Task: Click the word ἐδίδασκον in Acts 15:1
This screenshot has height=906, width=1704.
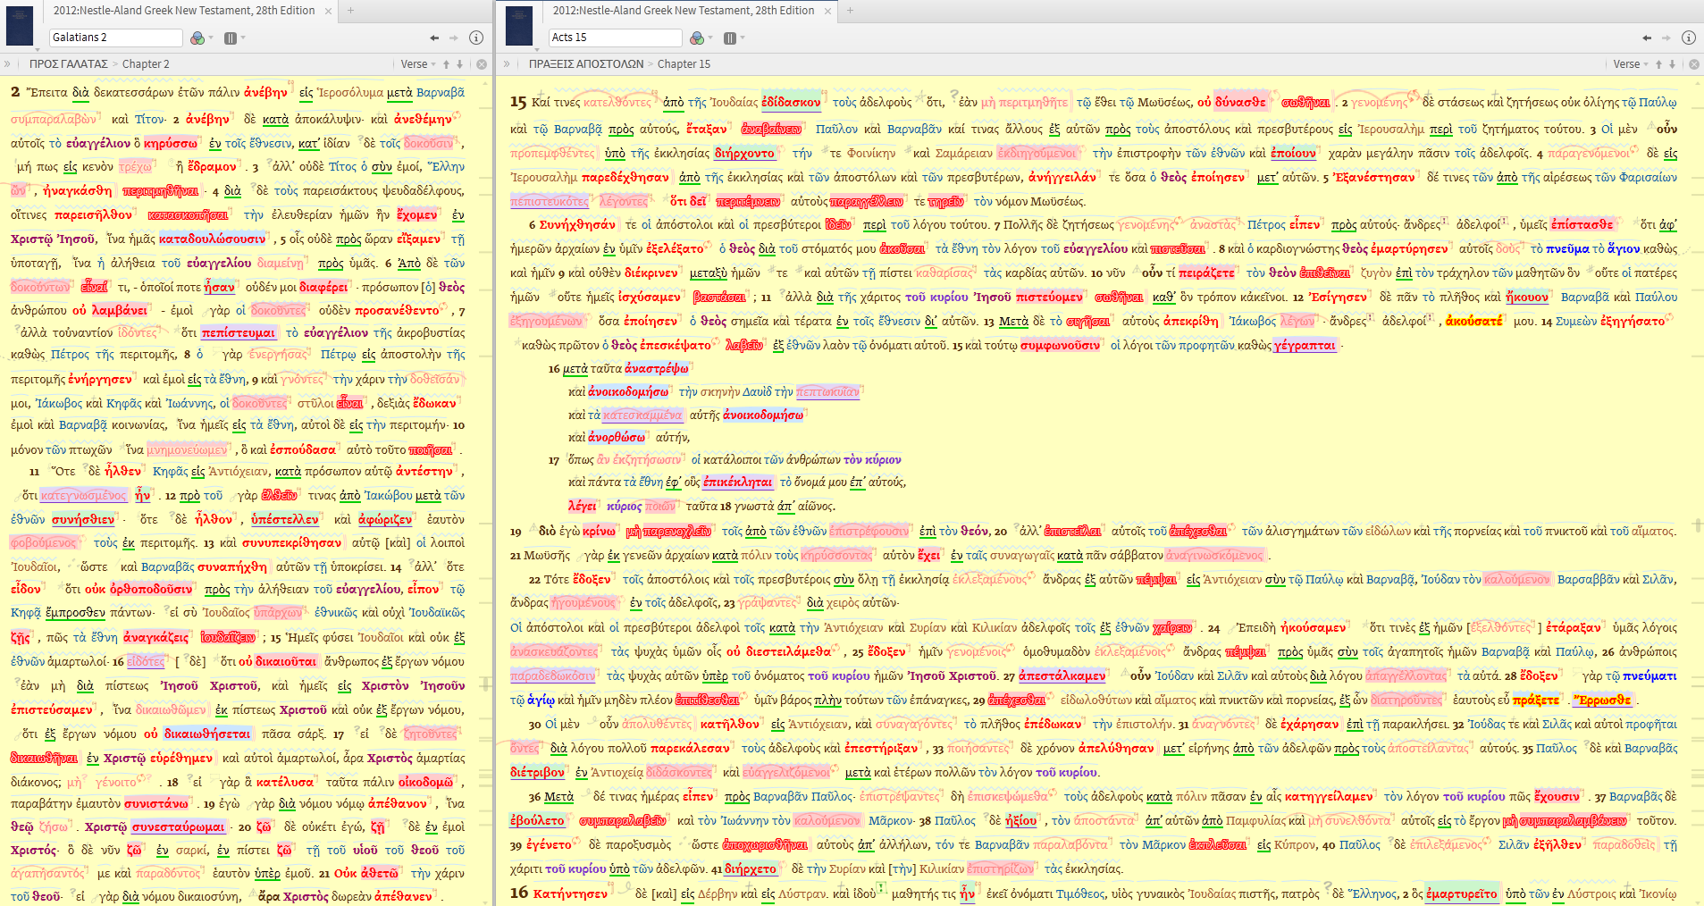Action: [x=792, y=102]
